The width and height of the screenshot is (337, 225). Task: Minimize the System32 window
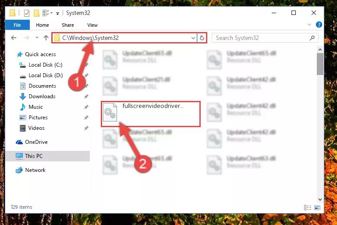[x=274, y=13]
